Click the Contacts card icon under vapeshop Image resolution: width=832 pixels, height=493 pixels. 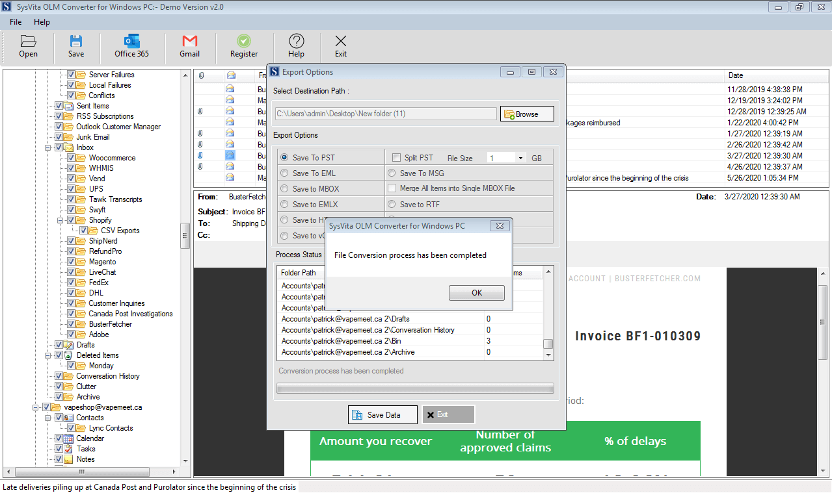[x=69, y=418]
